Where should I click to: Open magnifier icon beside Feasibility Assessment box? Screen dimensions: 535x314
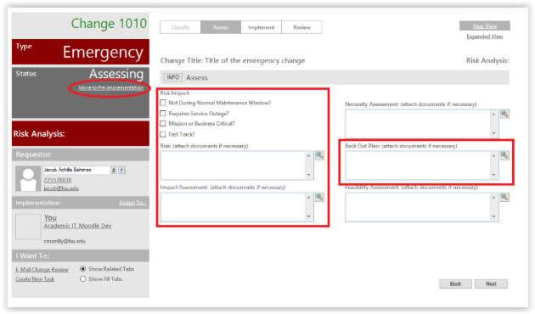(x=504, y=197)
